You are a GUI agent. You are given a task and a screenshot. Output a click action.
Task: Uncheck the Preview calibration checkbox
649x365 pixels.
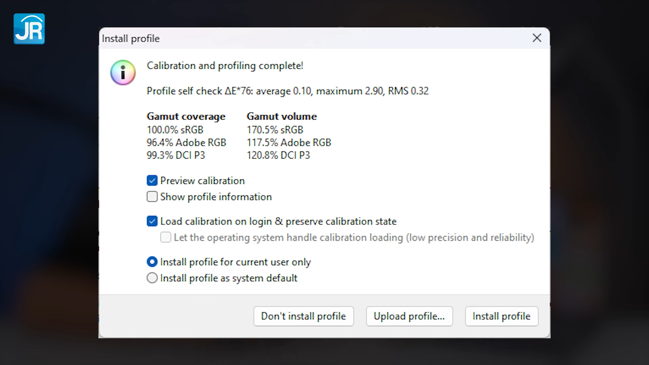click(x=152, y=180)
